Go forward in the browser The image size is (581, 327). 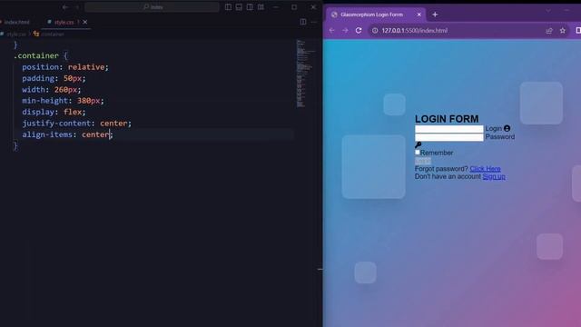pyautogui.click(x=345, y=30)
